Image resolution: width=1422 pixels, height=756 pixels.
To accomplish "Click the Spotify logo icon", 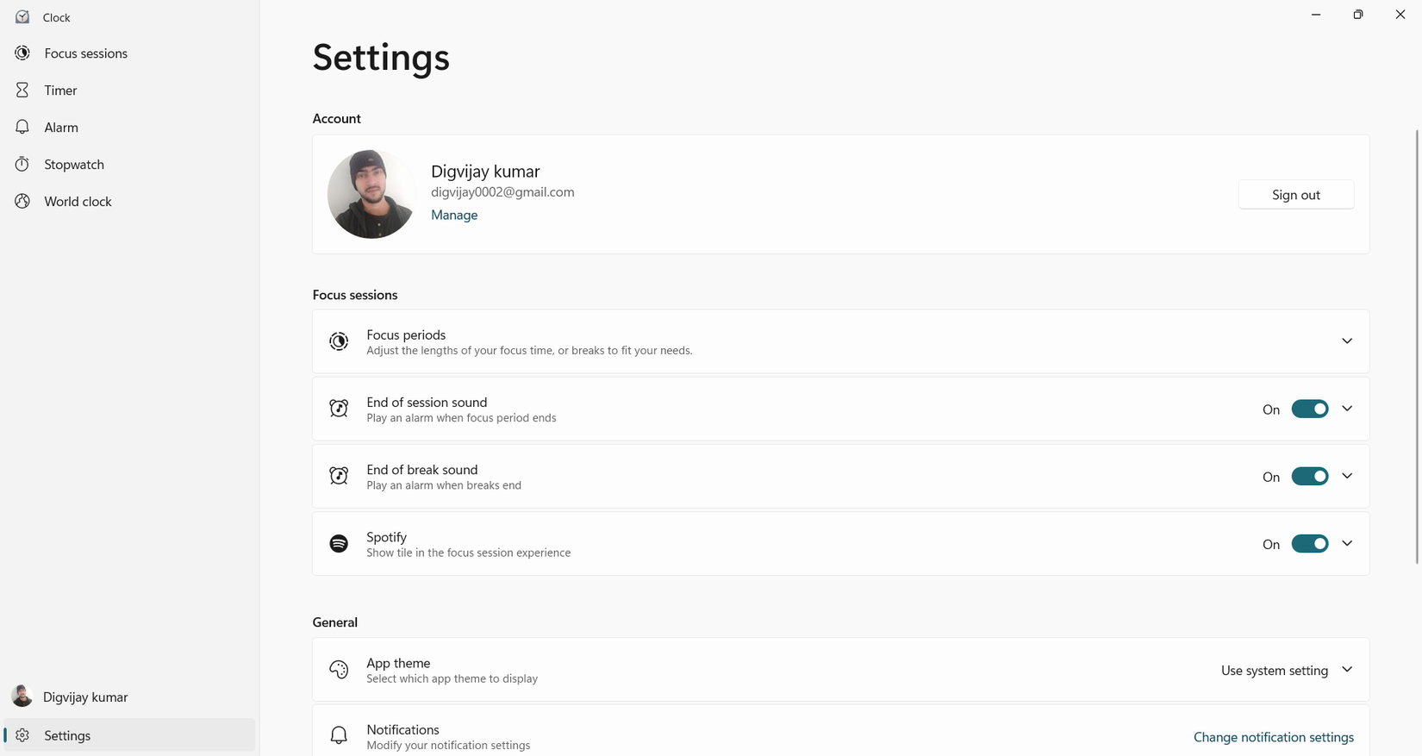I will pyautogui.click(x=339, y=544).
